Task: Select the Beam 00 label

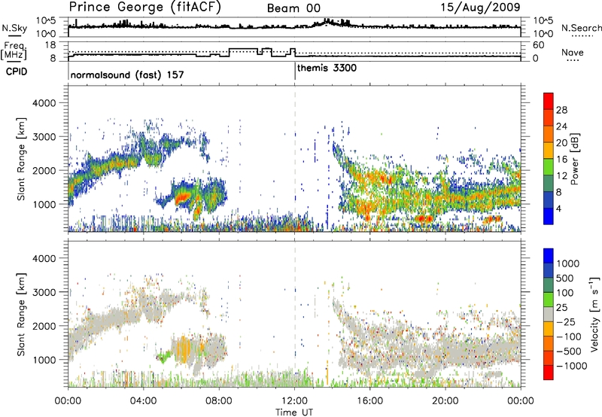Action: click(293, 8)
